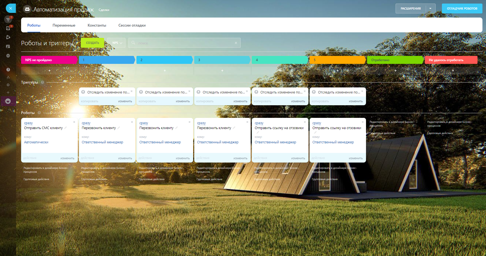The width and height of the screenshot is (486, 256).
Task: Open the activity feed icon in sidebar
Action: [8, 19]
